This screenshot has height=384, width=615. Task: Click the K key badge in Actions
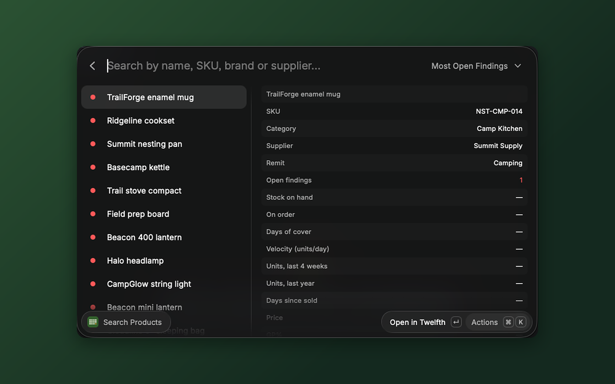[x=521, y=322]
